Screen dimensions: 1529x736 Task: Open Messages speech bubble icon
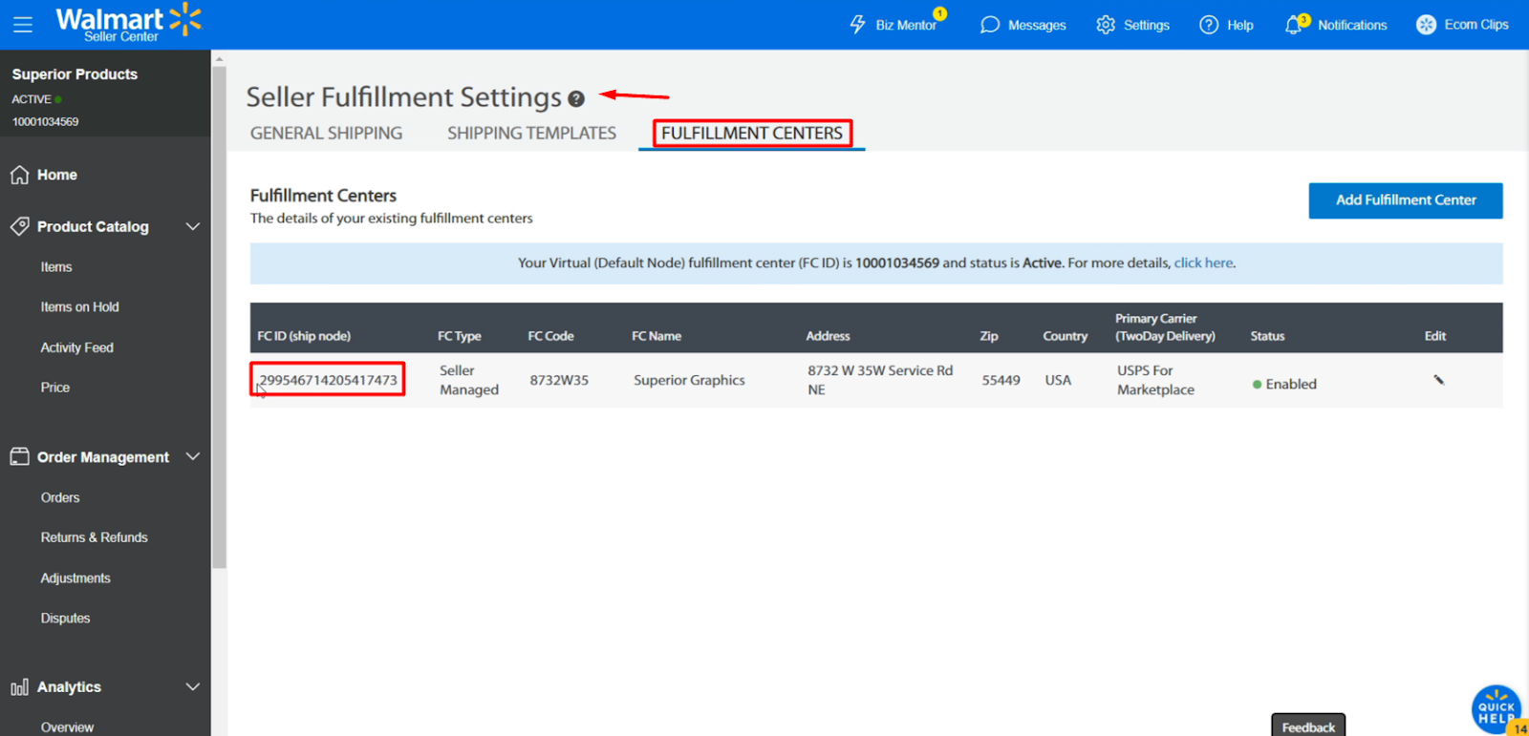coord(990,25)
